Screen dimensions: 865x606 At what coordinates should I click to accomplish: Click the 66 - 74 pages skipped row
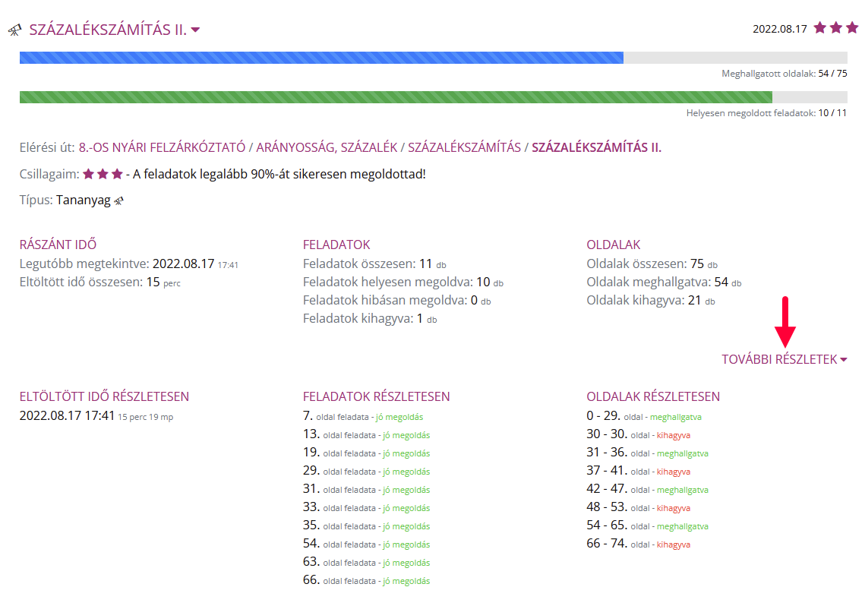(x=638, y=544)
